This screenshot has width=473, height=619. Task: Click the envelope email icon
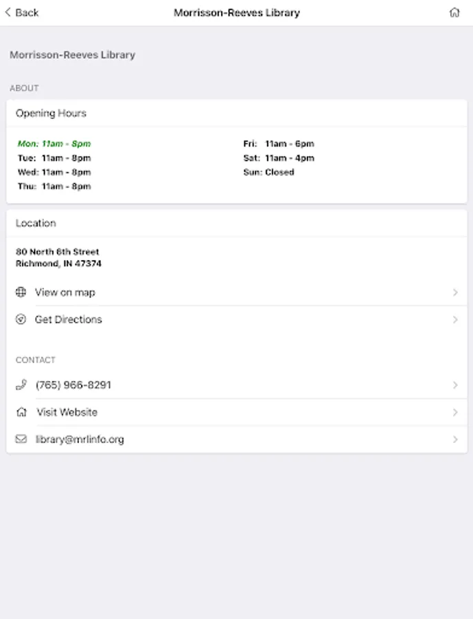(21, 439)
